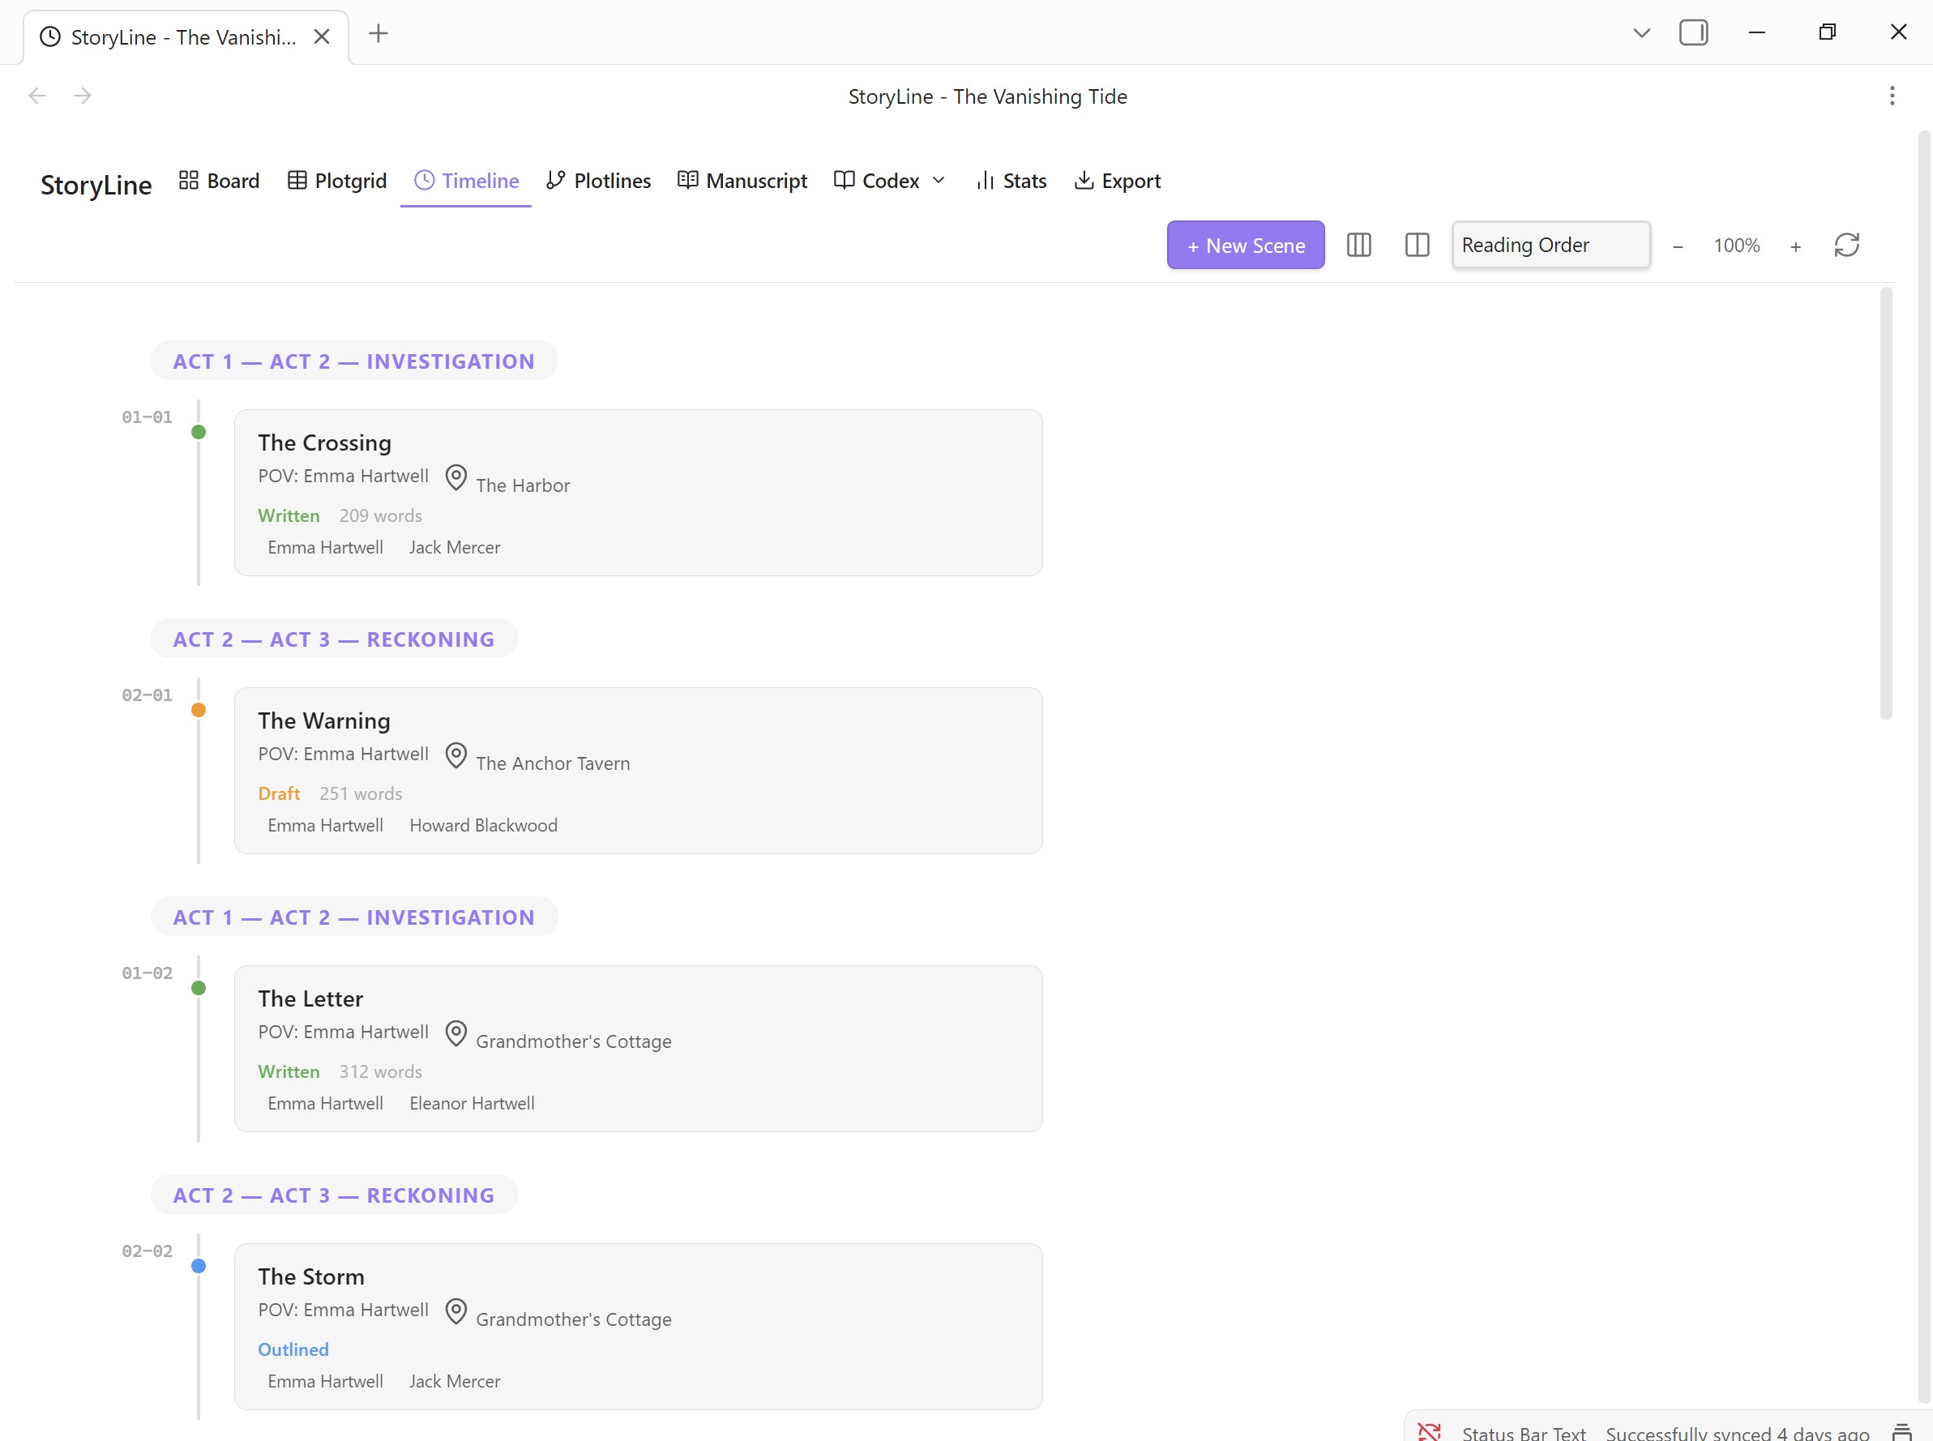Screen dimensions: 1933x1441
Task: Click the Timeline clock icon
Action: 424,181
